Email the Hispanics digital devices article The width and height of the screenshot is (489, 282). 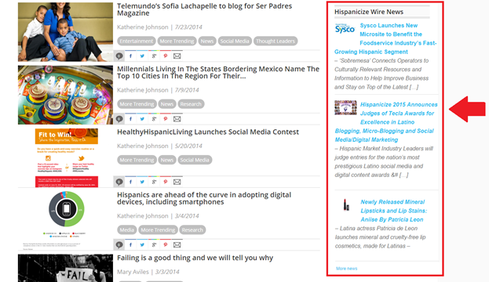click(177, 244)
